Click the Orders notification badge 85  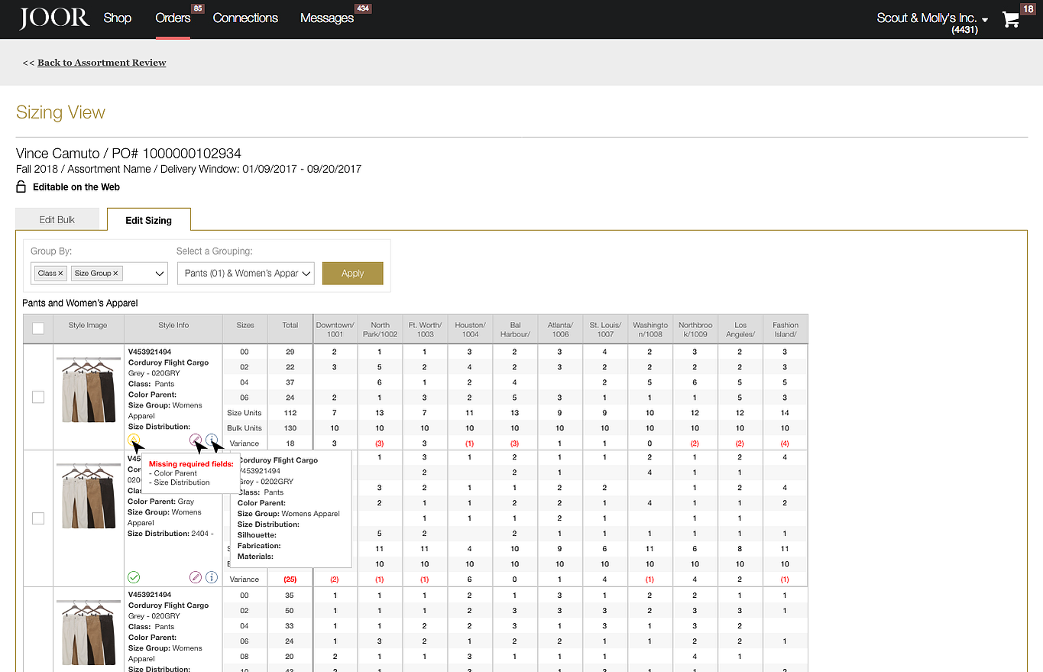pos(198,8)
